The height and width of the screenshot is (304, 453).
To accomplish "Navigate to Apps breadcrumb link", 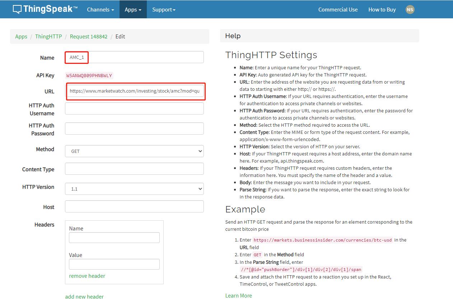I will [21, 37].
